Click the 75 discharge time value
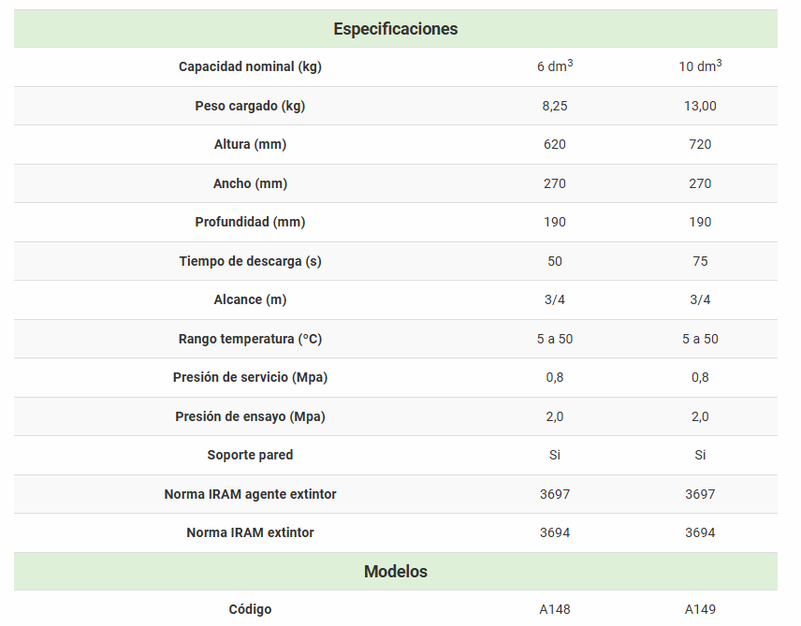The height and width of the screenshot is (626, 801). pos(700,261)
